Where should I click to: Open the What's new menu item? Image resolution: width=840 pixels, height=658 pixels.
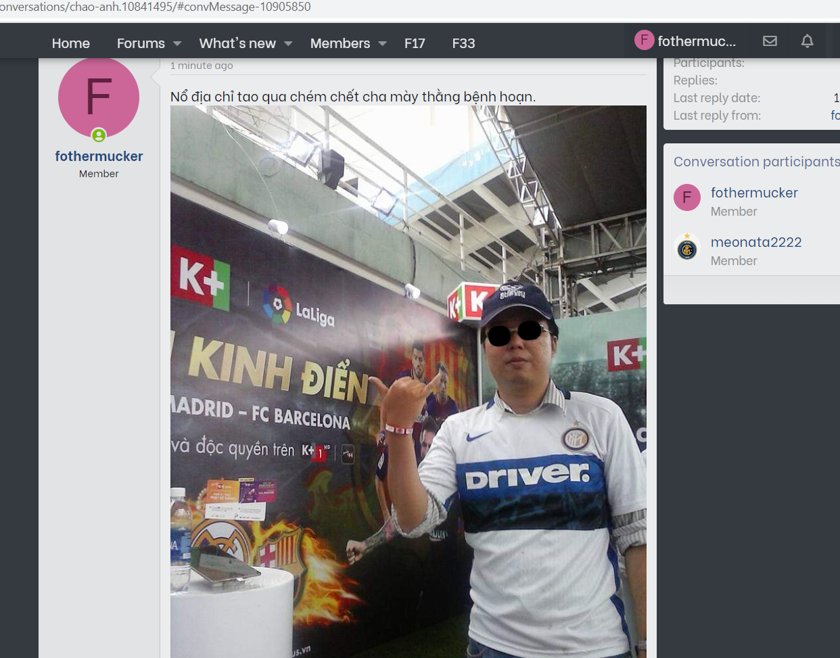point(237,43)
